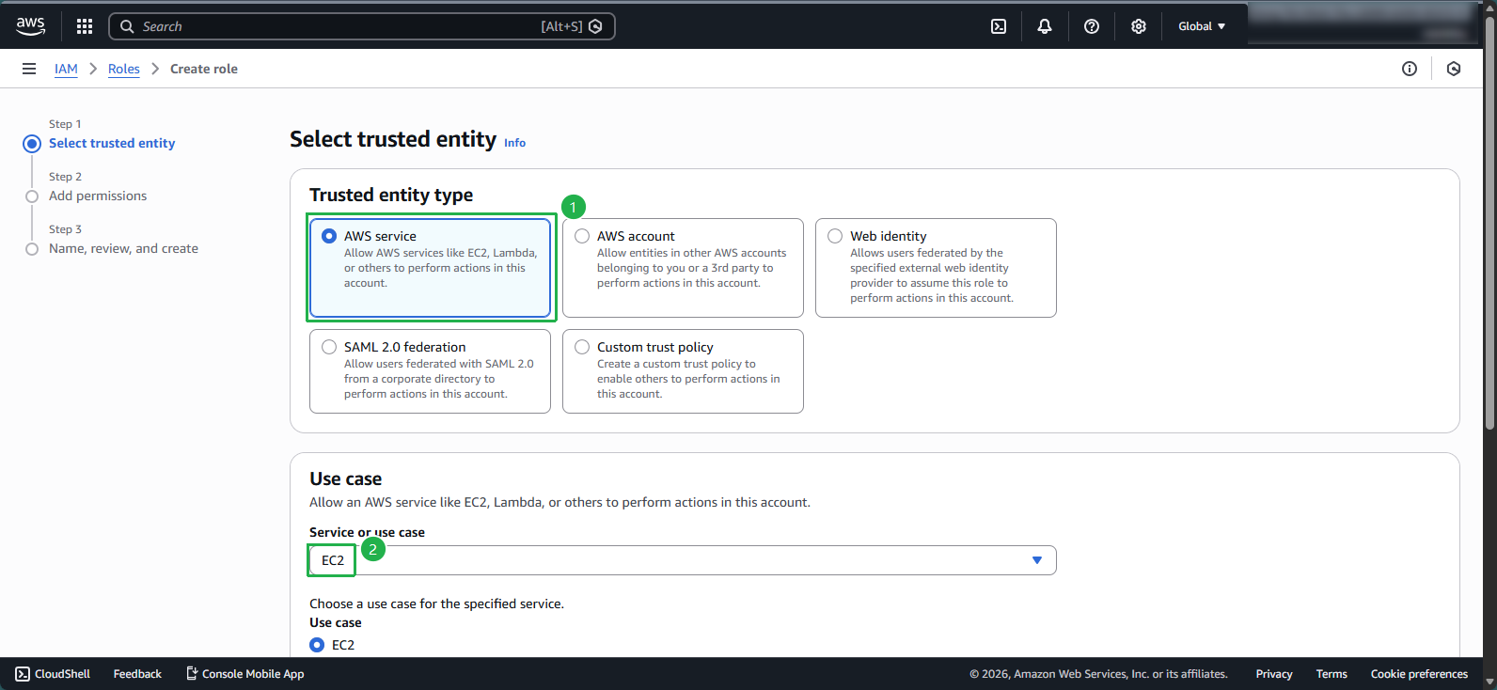Open the services grid menu icon

[85, 26]
